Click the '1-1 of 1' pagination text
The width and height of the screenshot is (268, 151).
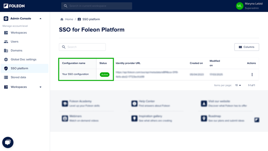tap(252, 85)
